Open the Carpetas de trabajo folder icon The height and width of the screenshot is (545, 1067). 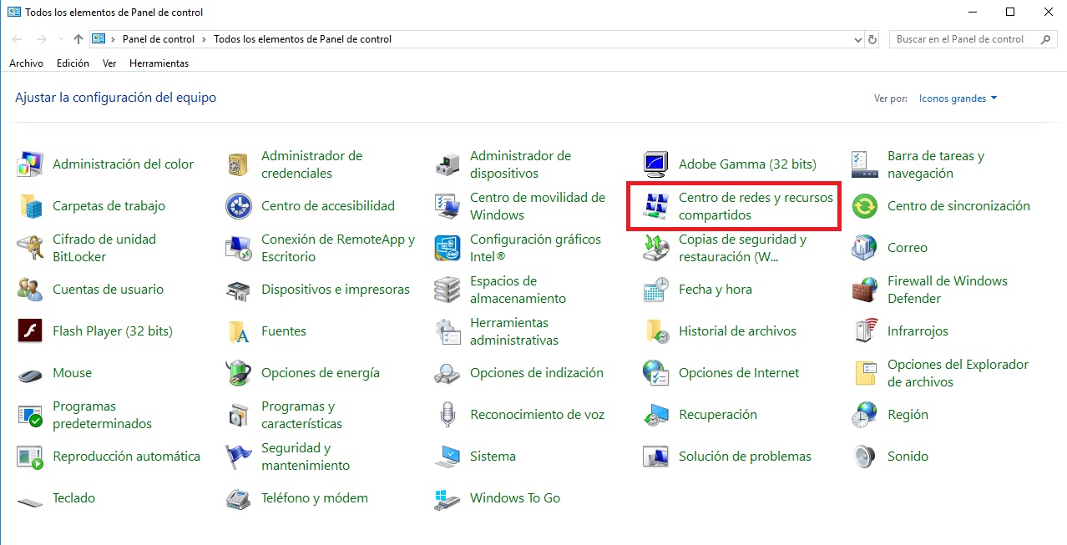tap(30, 206)
